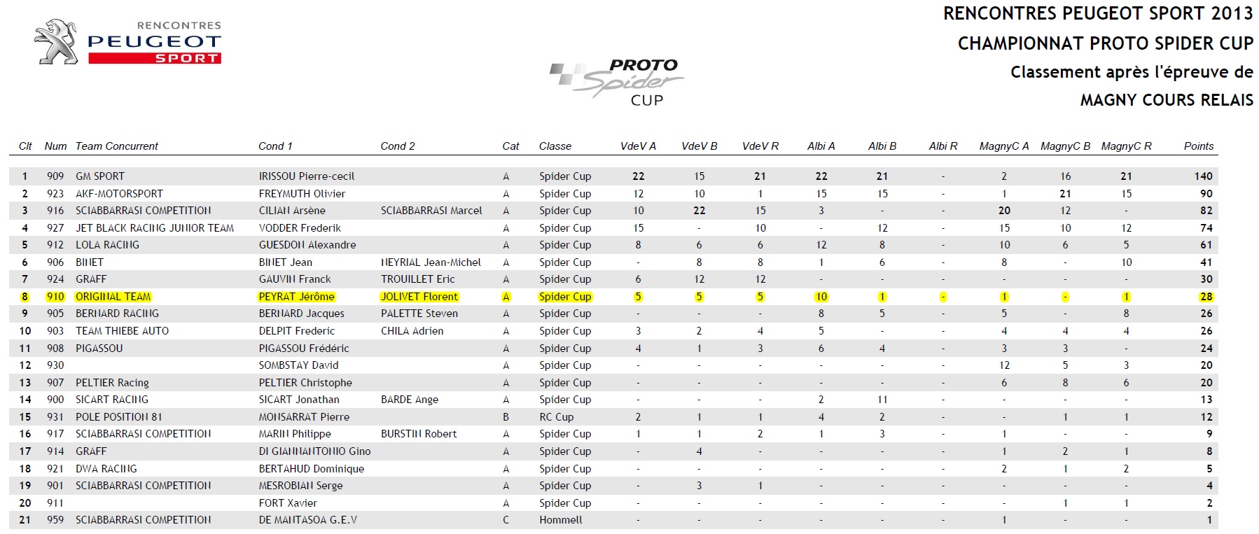The height and width of the screenshot is (534, 1259).
Task: Select driver 'DI GIANNANTONIO Gino'
Action: (x=314, y=451)
